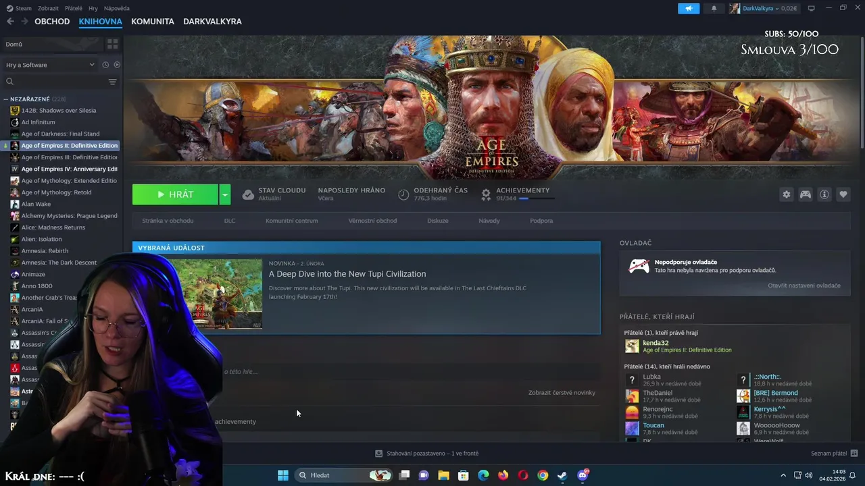The width and height of the screenshot is (865, 486).
Task: Open Discord from the taskbar
Action: point(583,475)
